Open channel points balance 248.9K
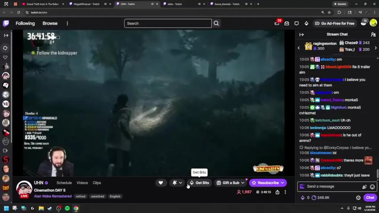Image resolution: width=379 pixels, height=213 pixels. [x=321, y=198]
